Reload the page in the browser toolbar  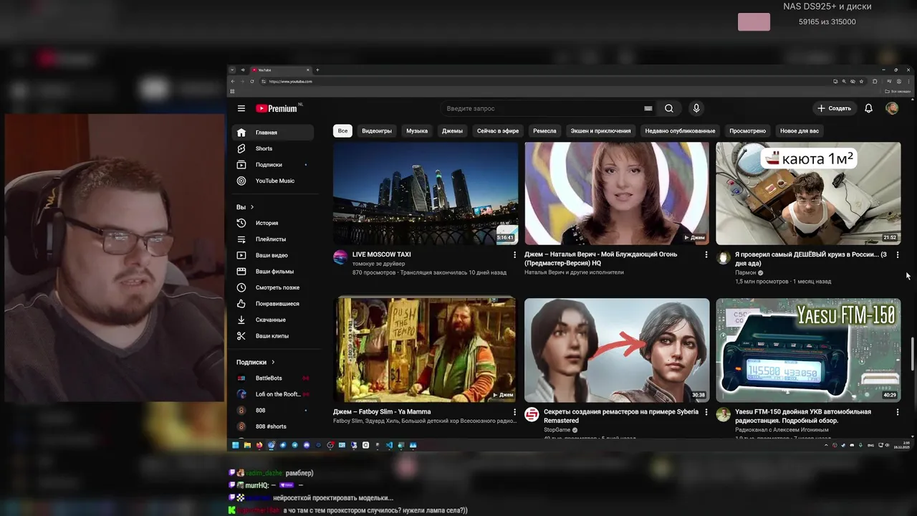[x=252, y=82]
